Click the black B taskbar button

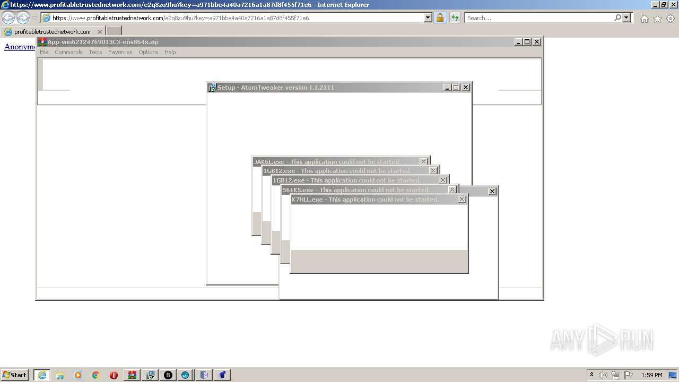168,375
